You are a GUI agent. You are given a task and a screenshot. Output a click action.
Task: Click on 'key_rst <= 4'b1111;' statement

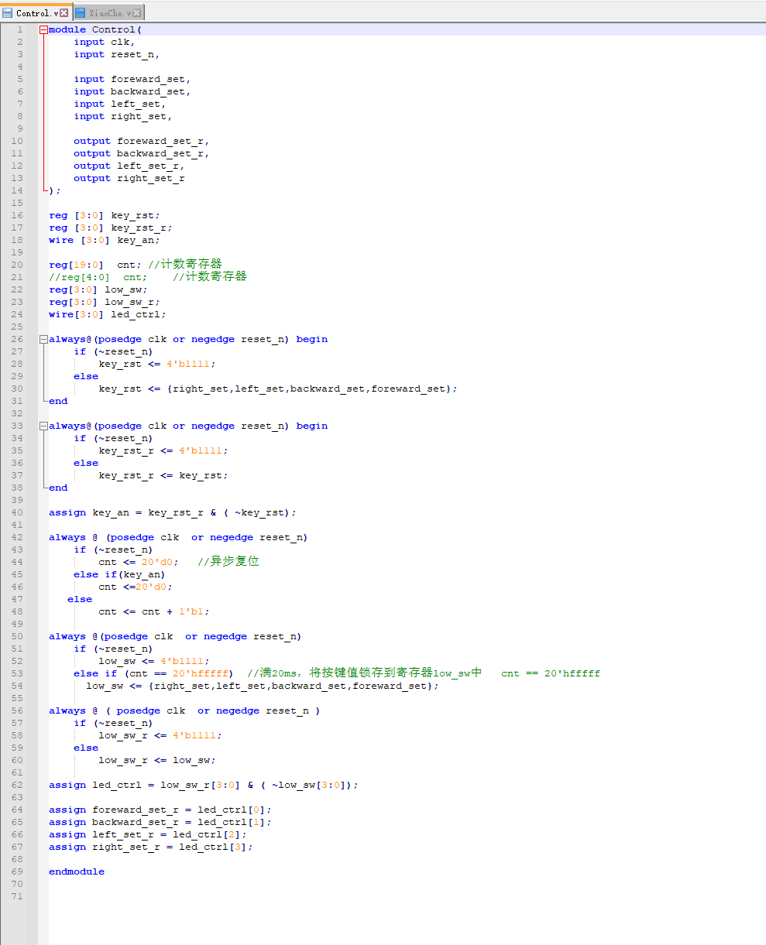(x=157, y=364)
